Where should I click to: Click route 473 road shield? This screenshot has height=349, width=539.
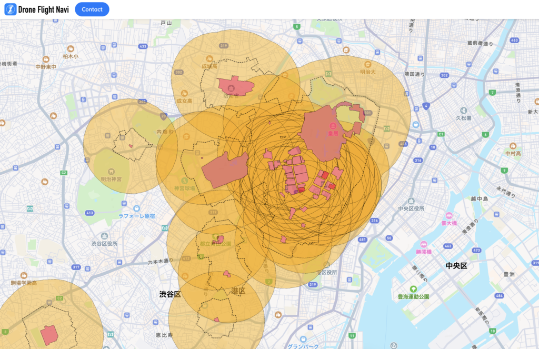click(x=476, y=251)
